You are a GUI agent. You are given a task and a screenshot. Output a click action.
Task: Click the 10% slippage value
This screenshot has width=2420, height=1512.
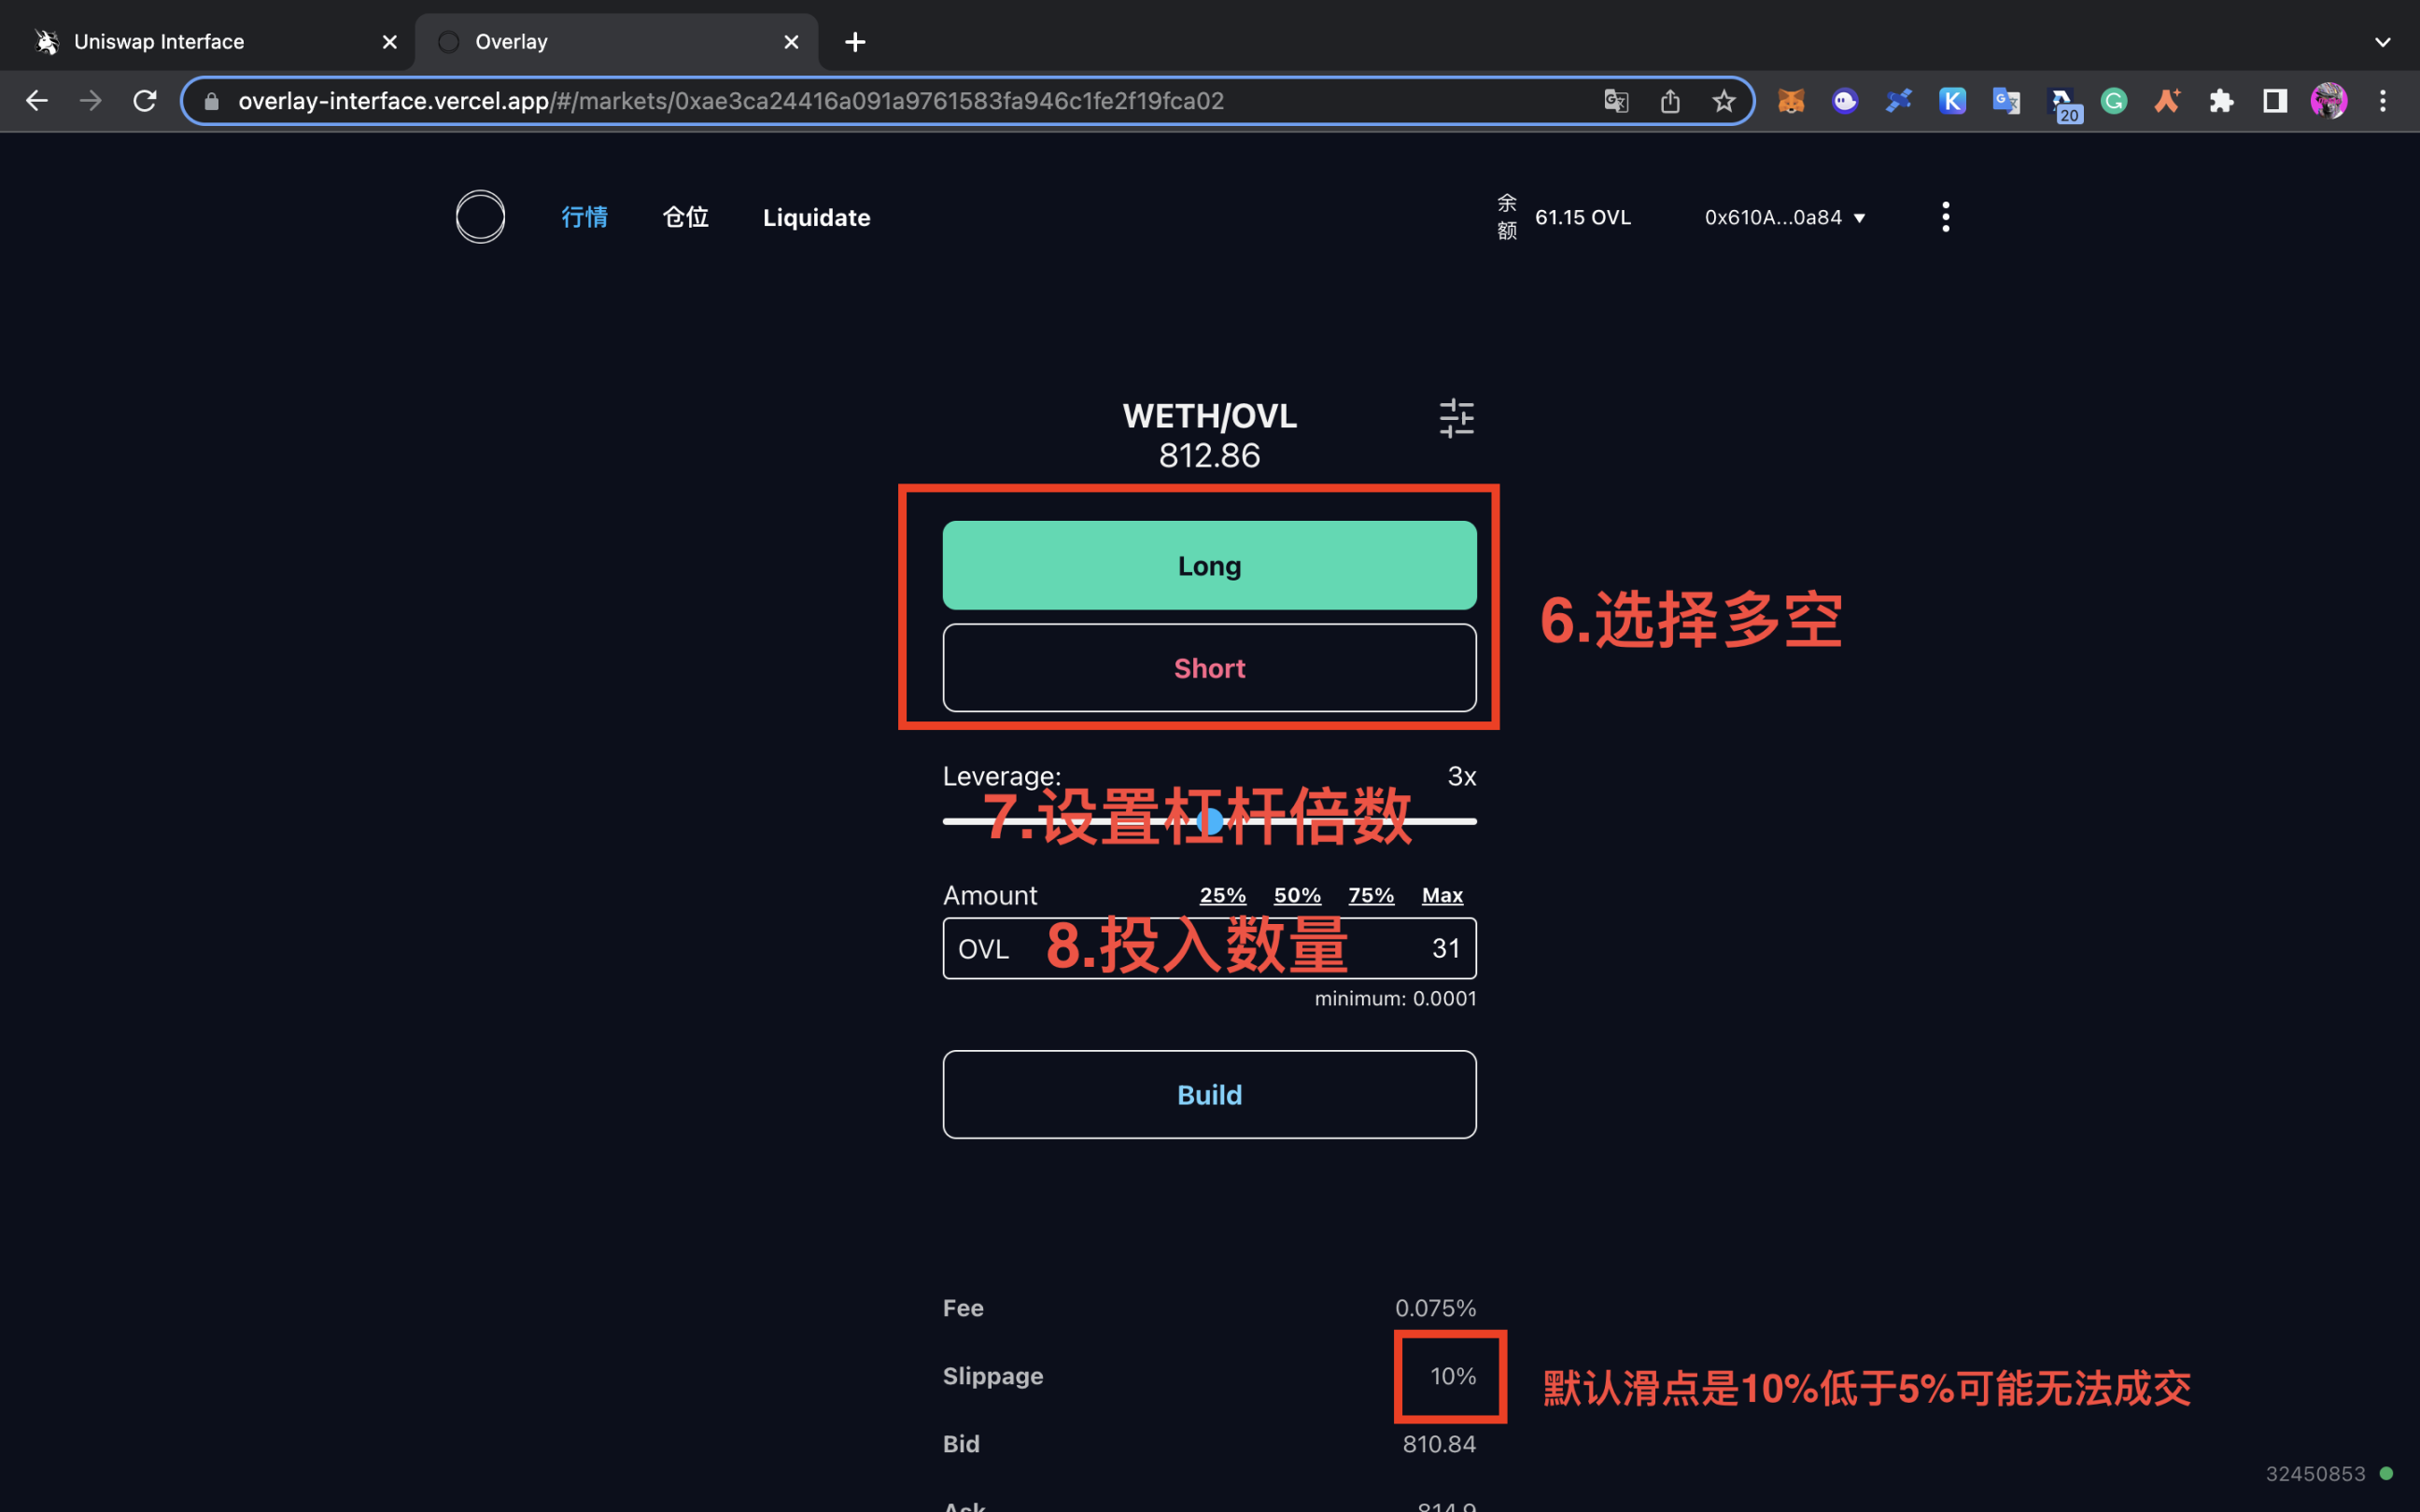pos(1453,1376)
